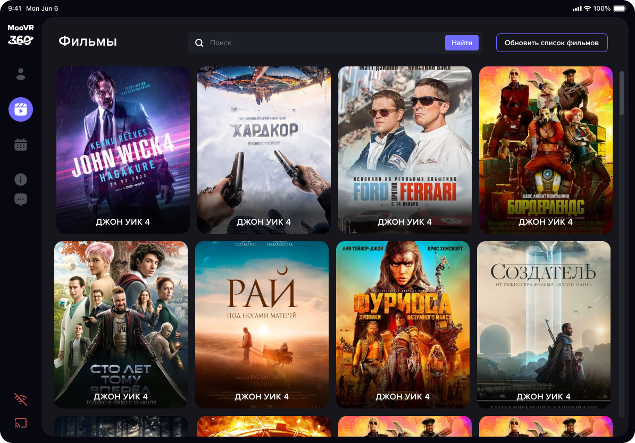The image size is (635, 443).
Task: Open the calendar schedule icon
Action: click(21, 144)
